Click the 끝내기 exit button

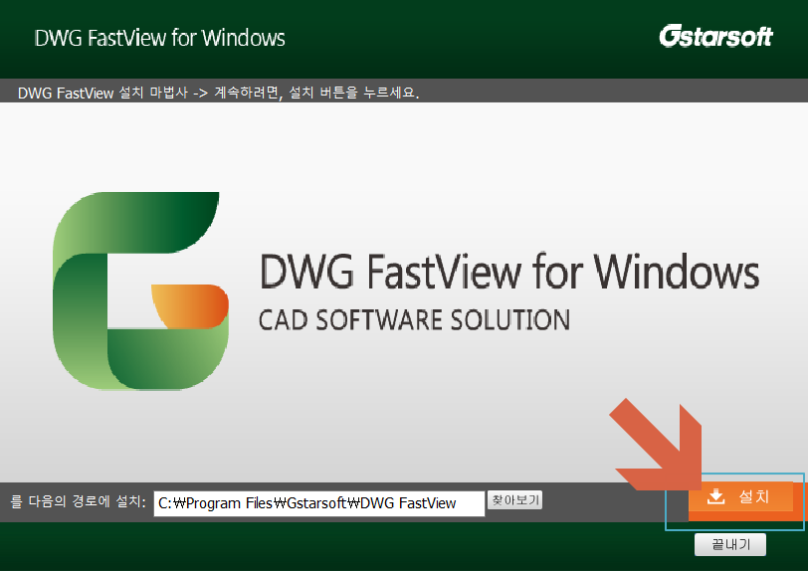pos(730,545)
